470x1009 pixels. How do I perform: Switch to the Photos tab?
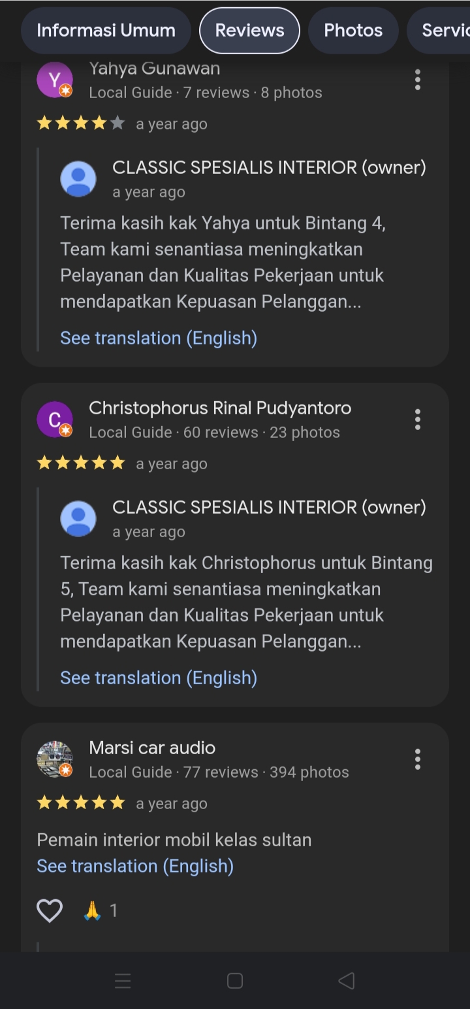pos(353,30)
